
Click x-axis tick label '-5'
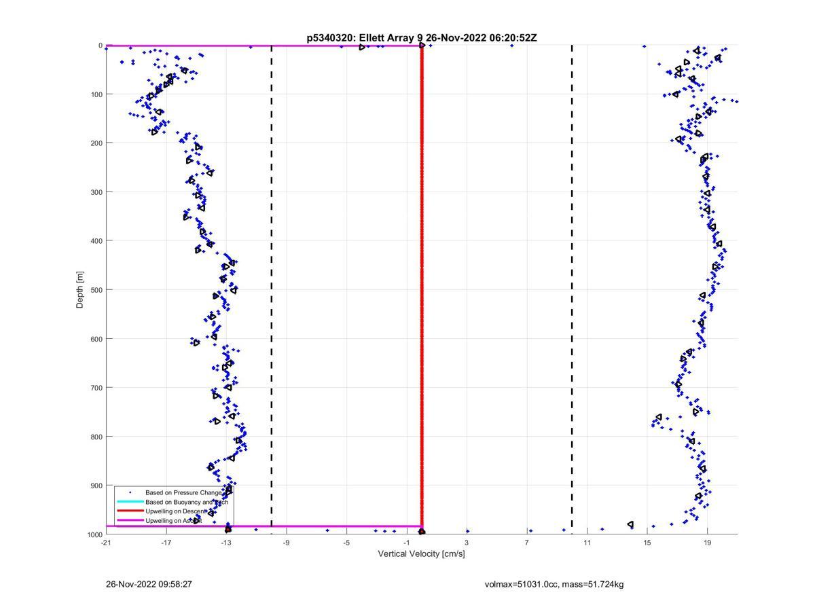(x=346, y=543)
